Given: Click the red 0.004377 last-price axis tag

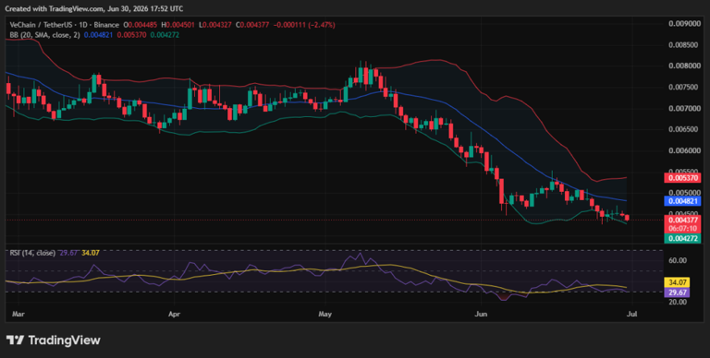Looking at the screenshot, I should pos(683,220).
